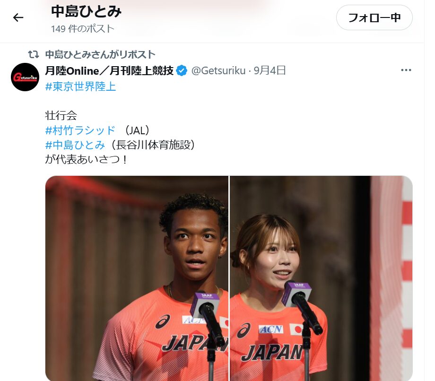Viewport: 435px width, 381px height.
Task: Open hashtag #東京世界陸上
Action: click(x=80, y=87)
